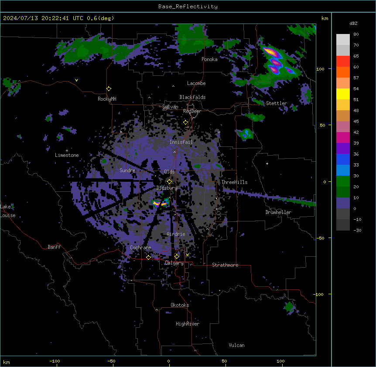The image size is (376, 367).
Task: Select the orange 57–60 dBZ legend swatch
Action: tap(343, 72)
